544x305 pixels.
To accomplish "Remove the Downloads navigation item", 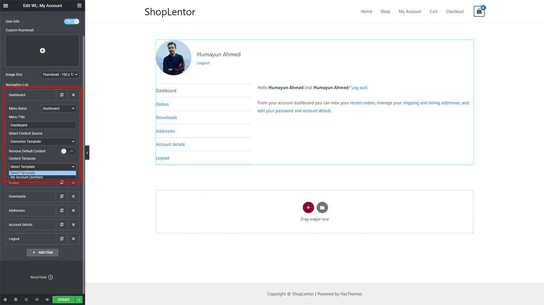I will 74,196.
